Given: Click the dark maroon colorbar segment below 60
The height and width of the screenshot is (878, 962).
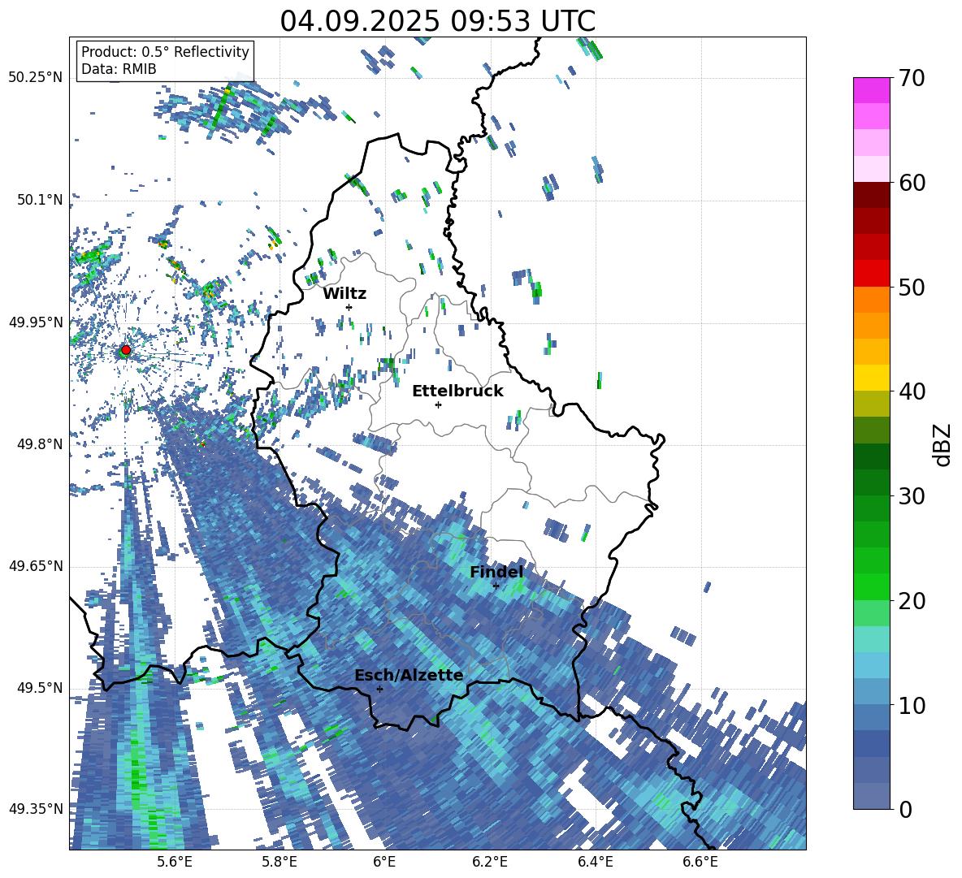Looking at the screenshot, I should click(x=871, y=196).
